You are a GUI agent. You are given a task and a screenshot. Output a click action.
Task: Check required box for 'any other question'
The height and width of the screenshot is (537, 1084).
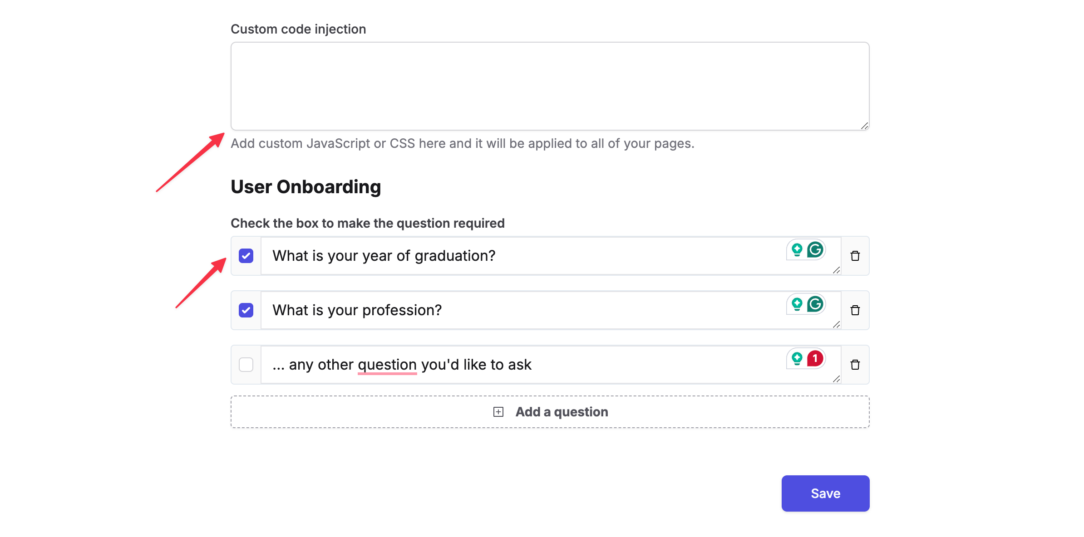246,365
